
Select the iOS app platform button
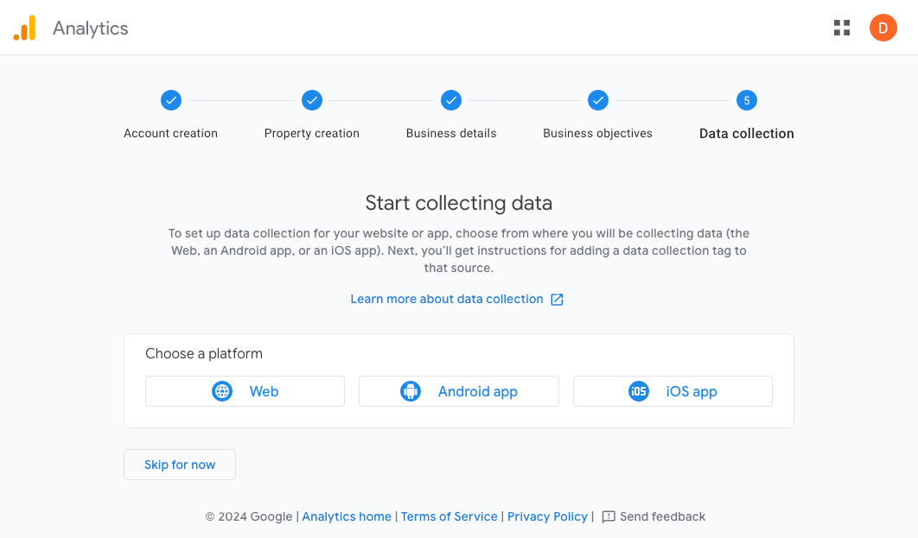673,391
